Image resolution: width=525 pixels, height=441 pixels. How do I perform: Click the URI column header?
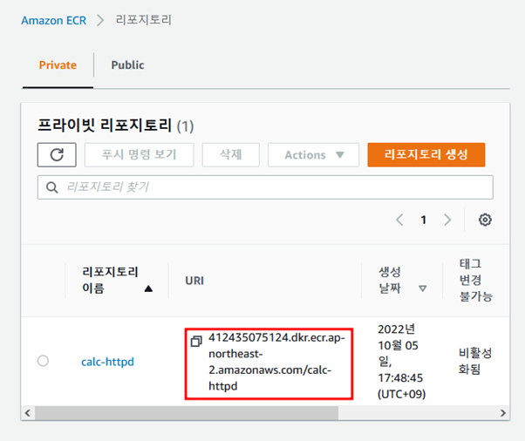pyautogui.click(x=194, y=281)
